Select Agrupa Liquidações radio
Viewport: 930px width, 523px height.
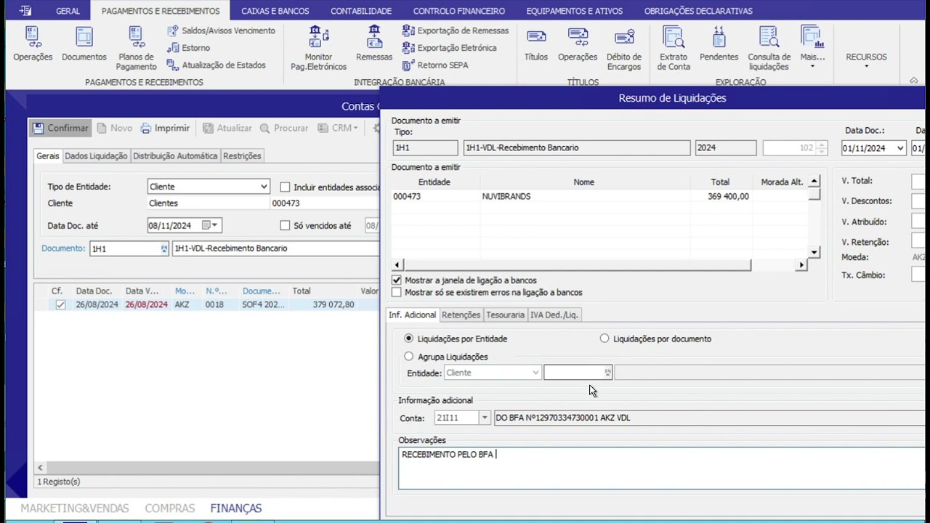click(408, 357)
